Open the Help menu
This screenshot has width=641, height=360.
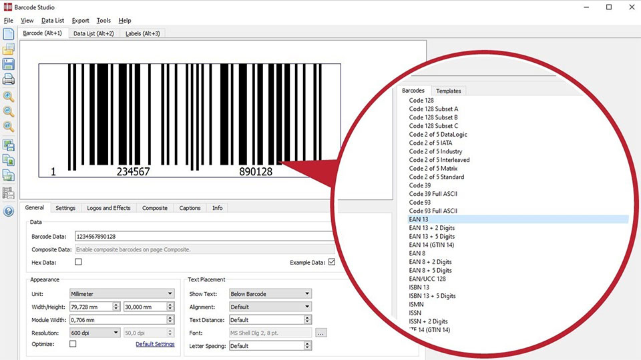click(x=125, y=21)
